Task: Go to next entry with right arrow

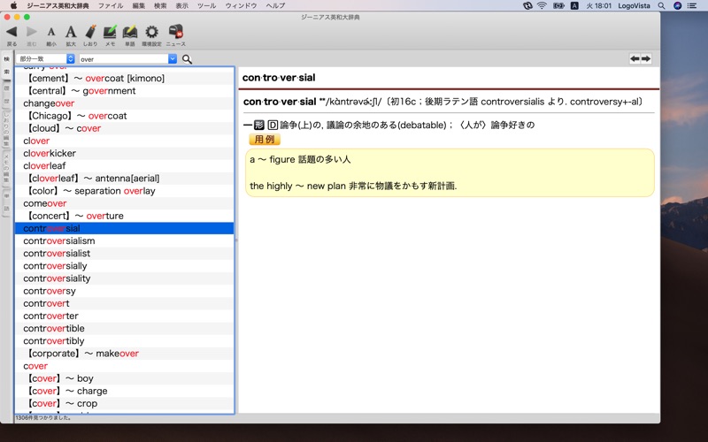Action: pos(646,58)
